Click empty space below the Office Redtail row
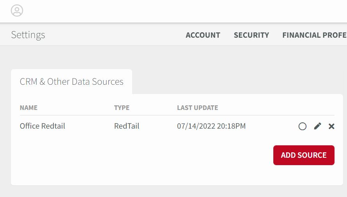 click(x=133, y=159)
